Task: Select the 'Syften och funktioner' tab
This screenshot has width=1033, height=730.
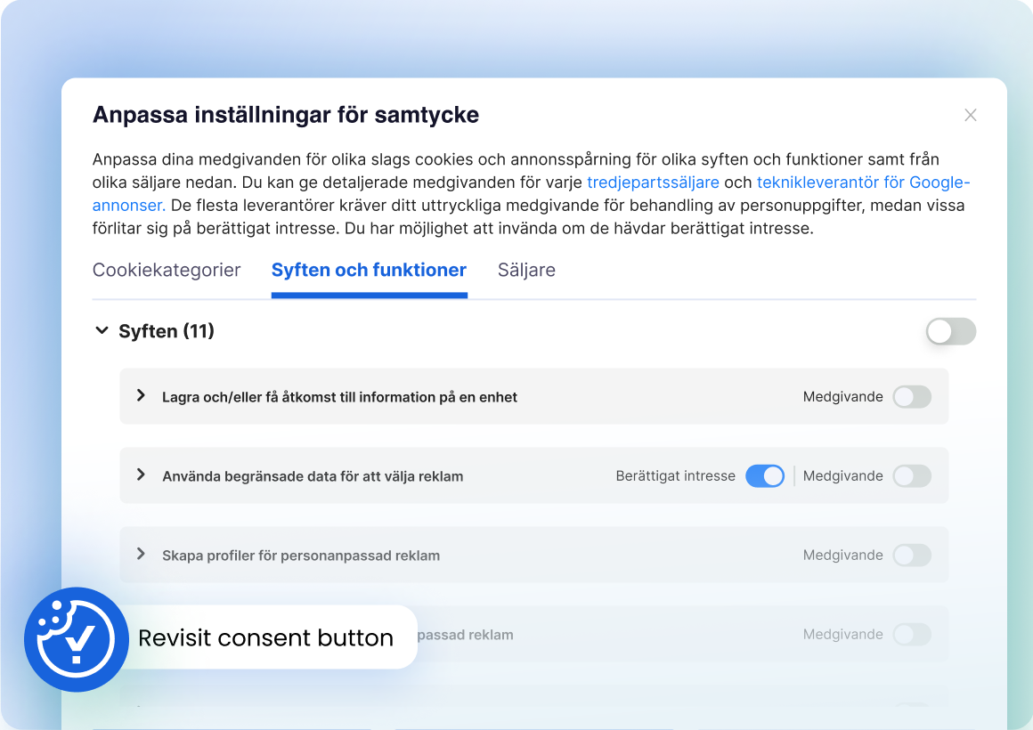Action: [x=369, y=271]
